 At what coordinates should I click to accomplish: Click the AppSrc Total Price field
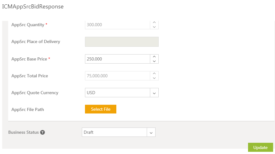(x=118, y=76)
